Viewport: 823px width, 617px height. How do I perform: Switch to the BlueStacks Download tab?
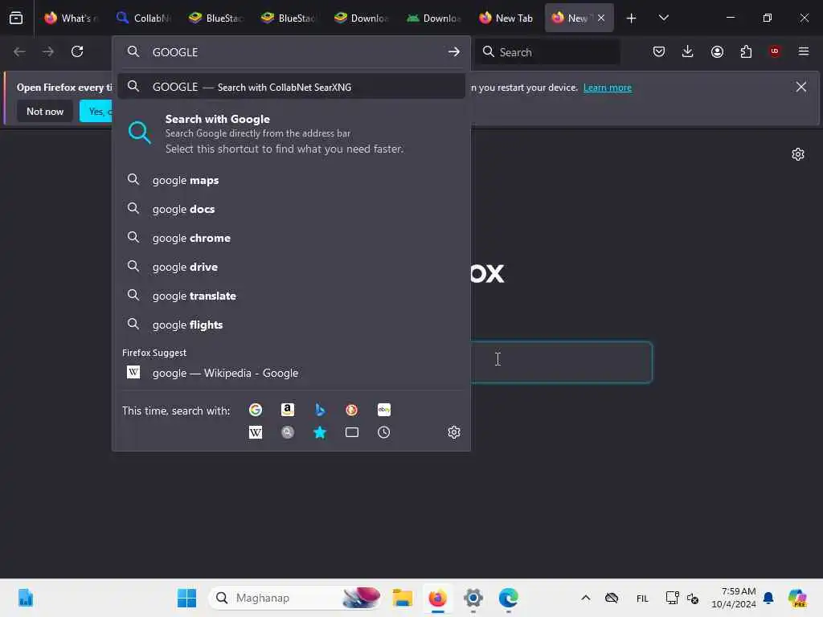coord(361,18)
